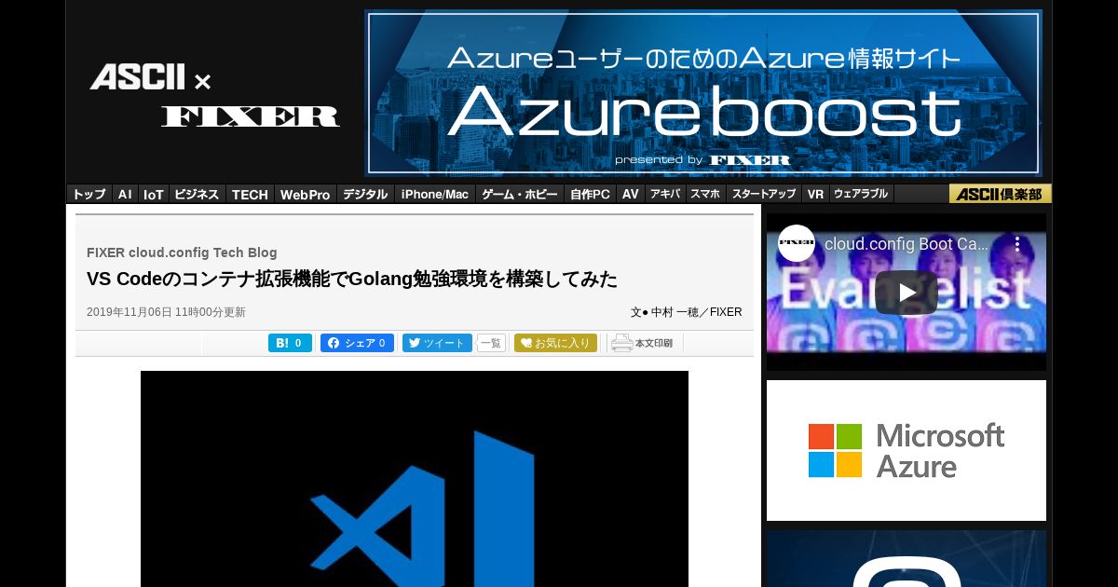Go to ASCII倶楽部 page

point(1001,194)
